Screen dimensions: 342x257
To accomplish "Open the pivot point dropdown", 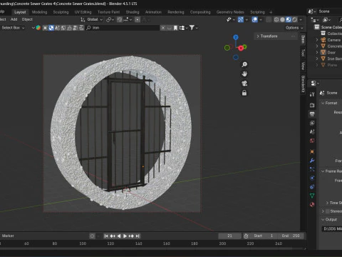I will tap(110, 19).
